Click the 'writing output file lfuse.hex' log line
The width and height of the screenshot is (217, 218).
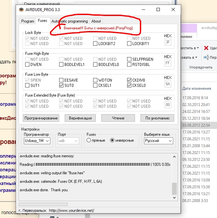click(52, 173)
